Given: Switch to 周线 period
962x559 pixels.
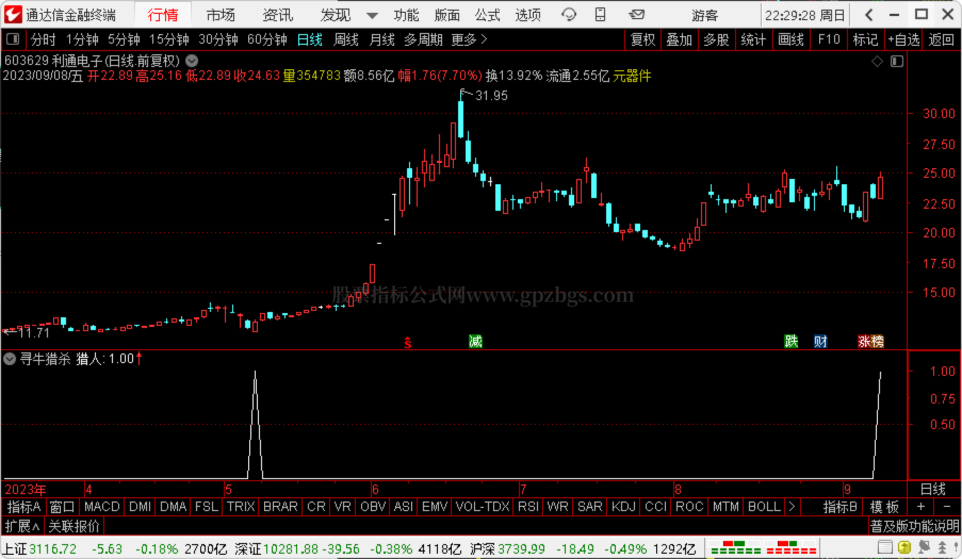Looking at the screenshot, I should click(x=346, y=39).
